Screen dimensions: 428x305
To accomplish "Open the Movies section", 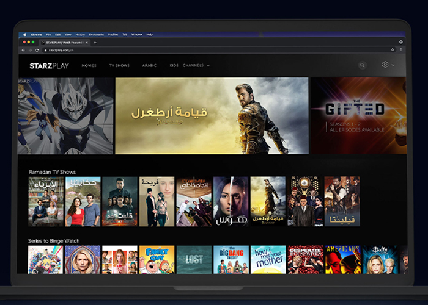I will tap(89, 65).
